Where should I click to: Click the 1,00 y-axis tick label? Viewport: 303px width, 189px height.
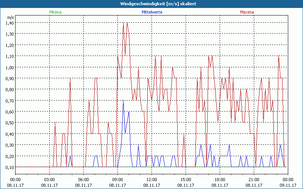click(x=9, y=67)
